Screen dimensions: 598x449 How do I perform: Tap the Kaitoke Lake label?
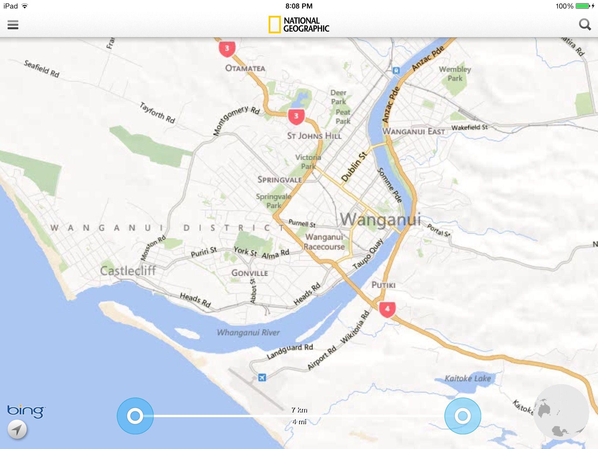(467, 379)
